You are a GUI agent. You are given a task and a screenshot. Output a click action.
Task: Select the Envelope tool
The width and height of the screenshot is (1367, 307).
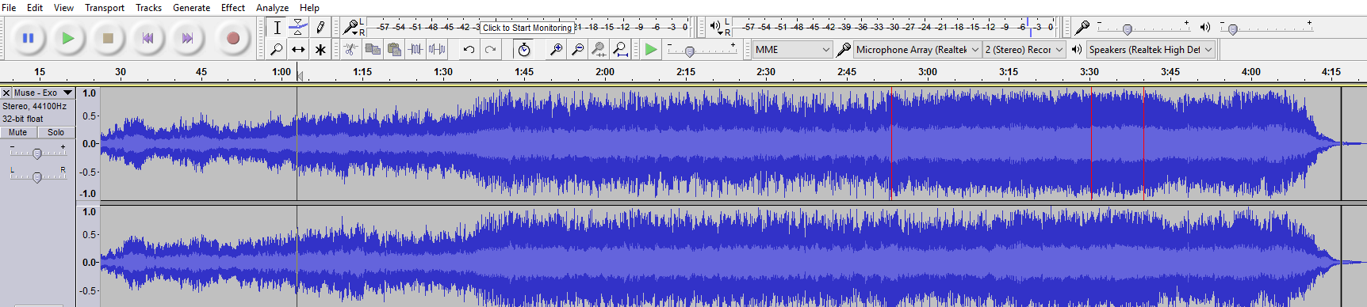298,27
